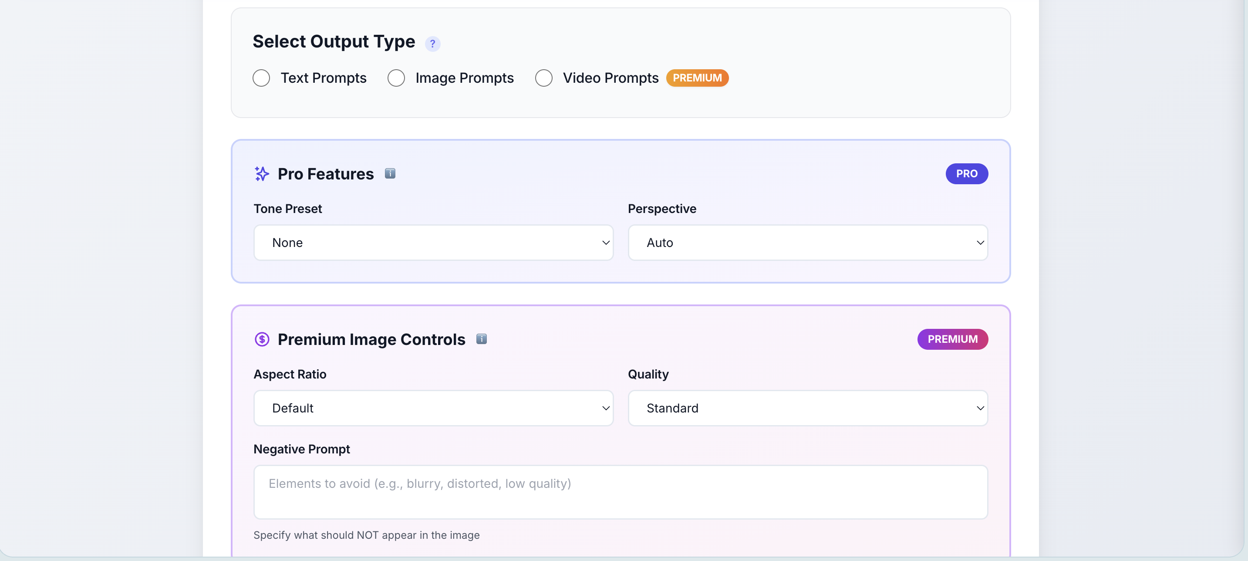Click the orange PREMIUM badge by Video Prompts
The width and height of the screenshot is (1248, 561).
[697, 78]
